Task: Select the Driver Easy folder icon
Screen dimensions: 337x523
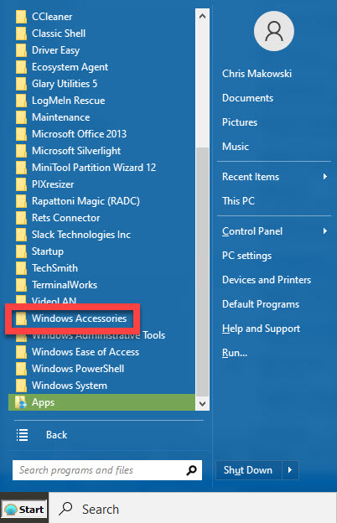Action: pyautogui.click(x=21, y=50)
